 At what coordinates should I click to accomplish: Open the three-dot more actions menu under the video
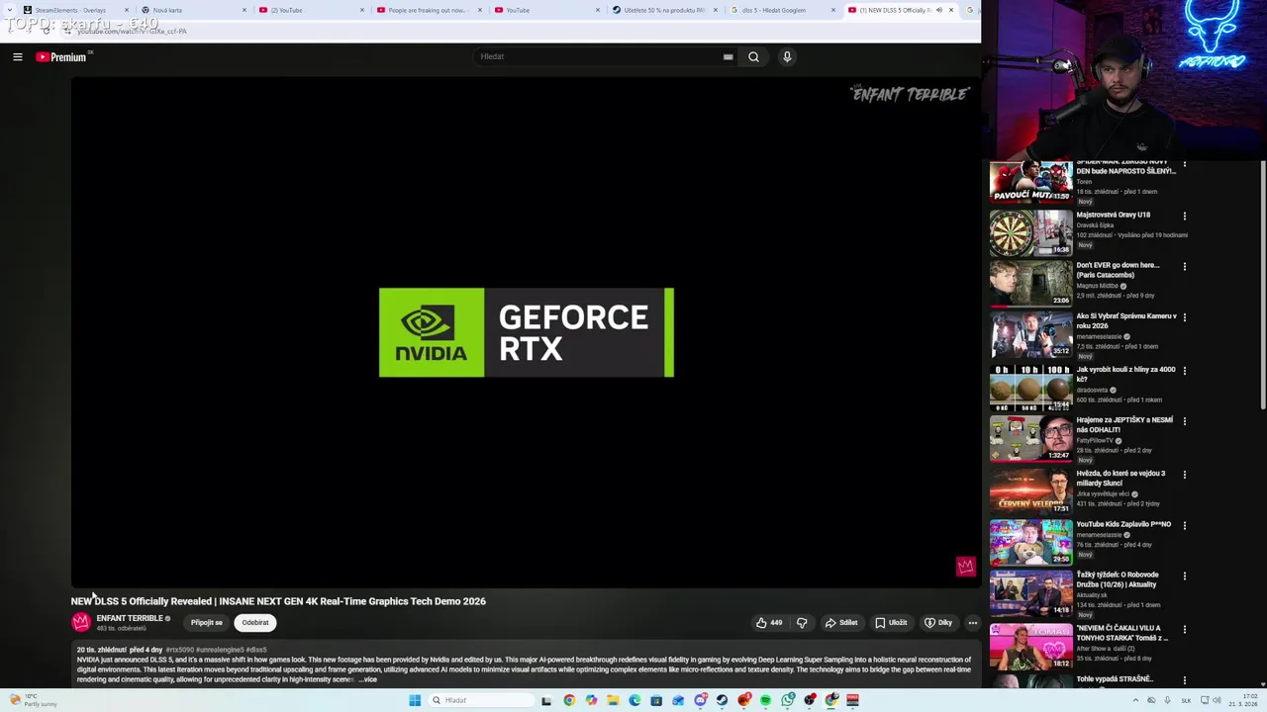point(973,623)
